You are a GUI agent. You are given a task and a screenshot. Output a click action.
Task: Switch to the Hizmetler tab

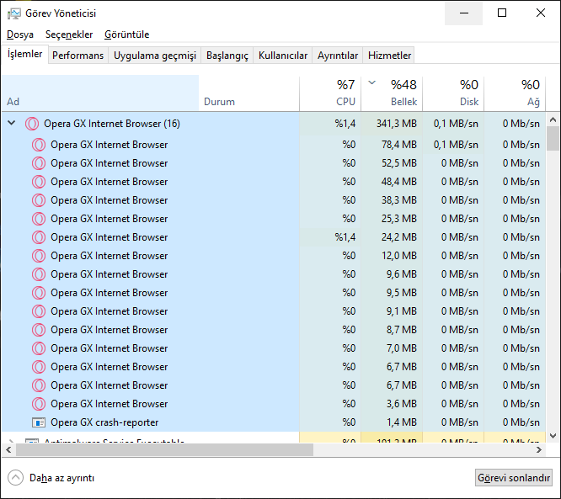coord(389,56)
